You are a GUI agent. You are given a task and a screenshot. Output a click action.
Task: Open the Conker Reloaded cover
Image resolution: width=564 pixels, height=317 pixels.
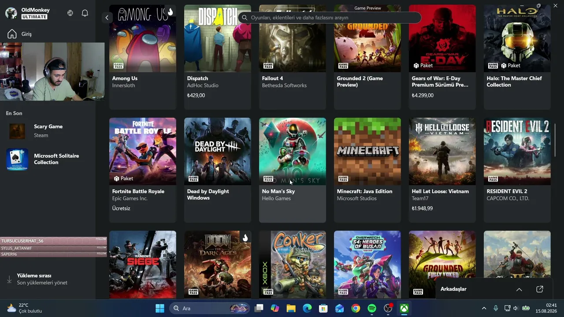[x=293, y=265]
